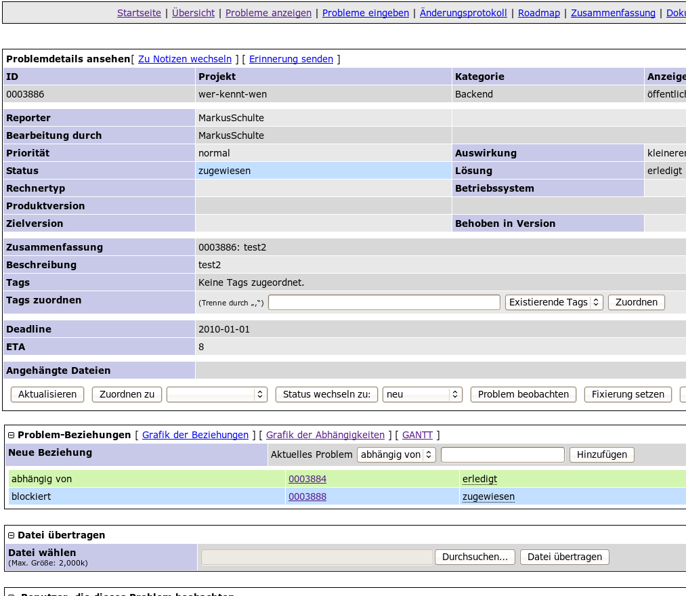Screen dimensions: 686x596
Task: Click Erinnerung senden link
Action: [291, 60]
